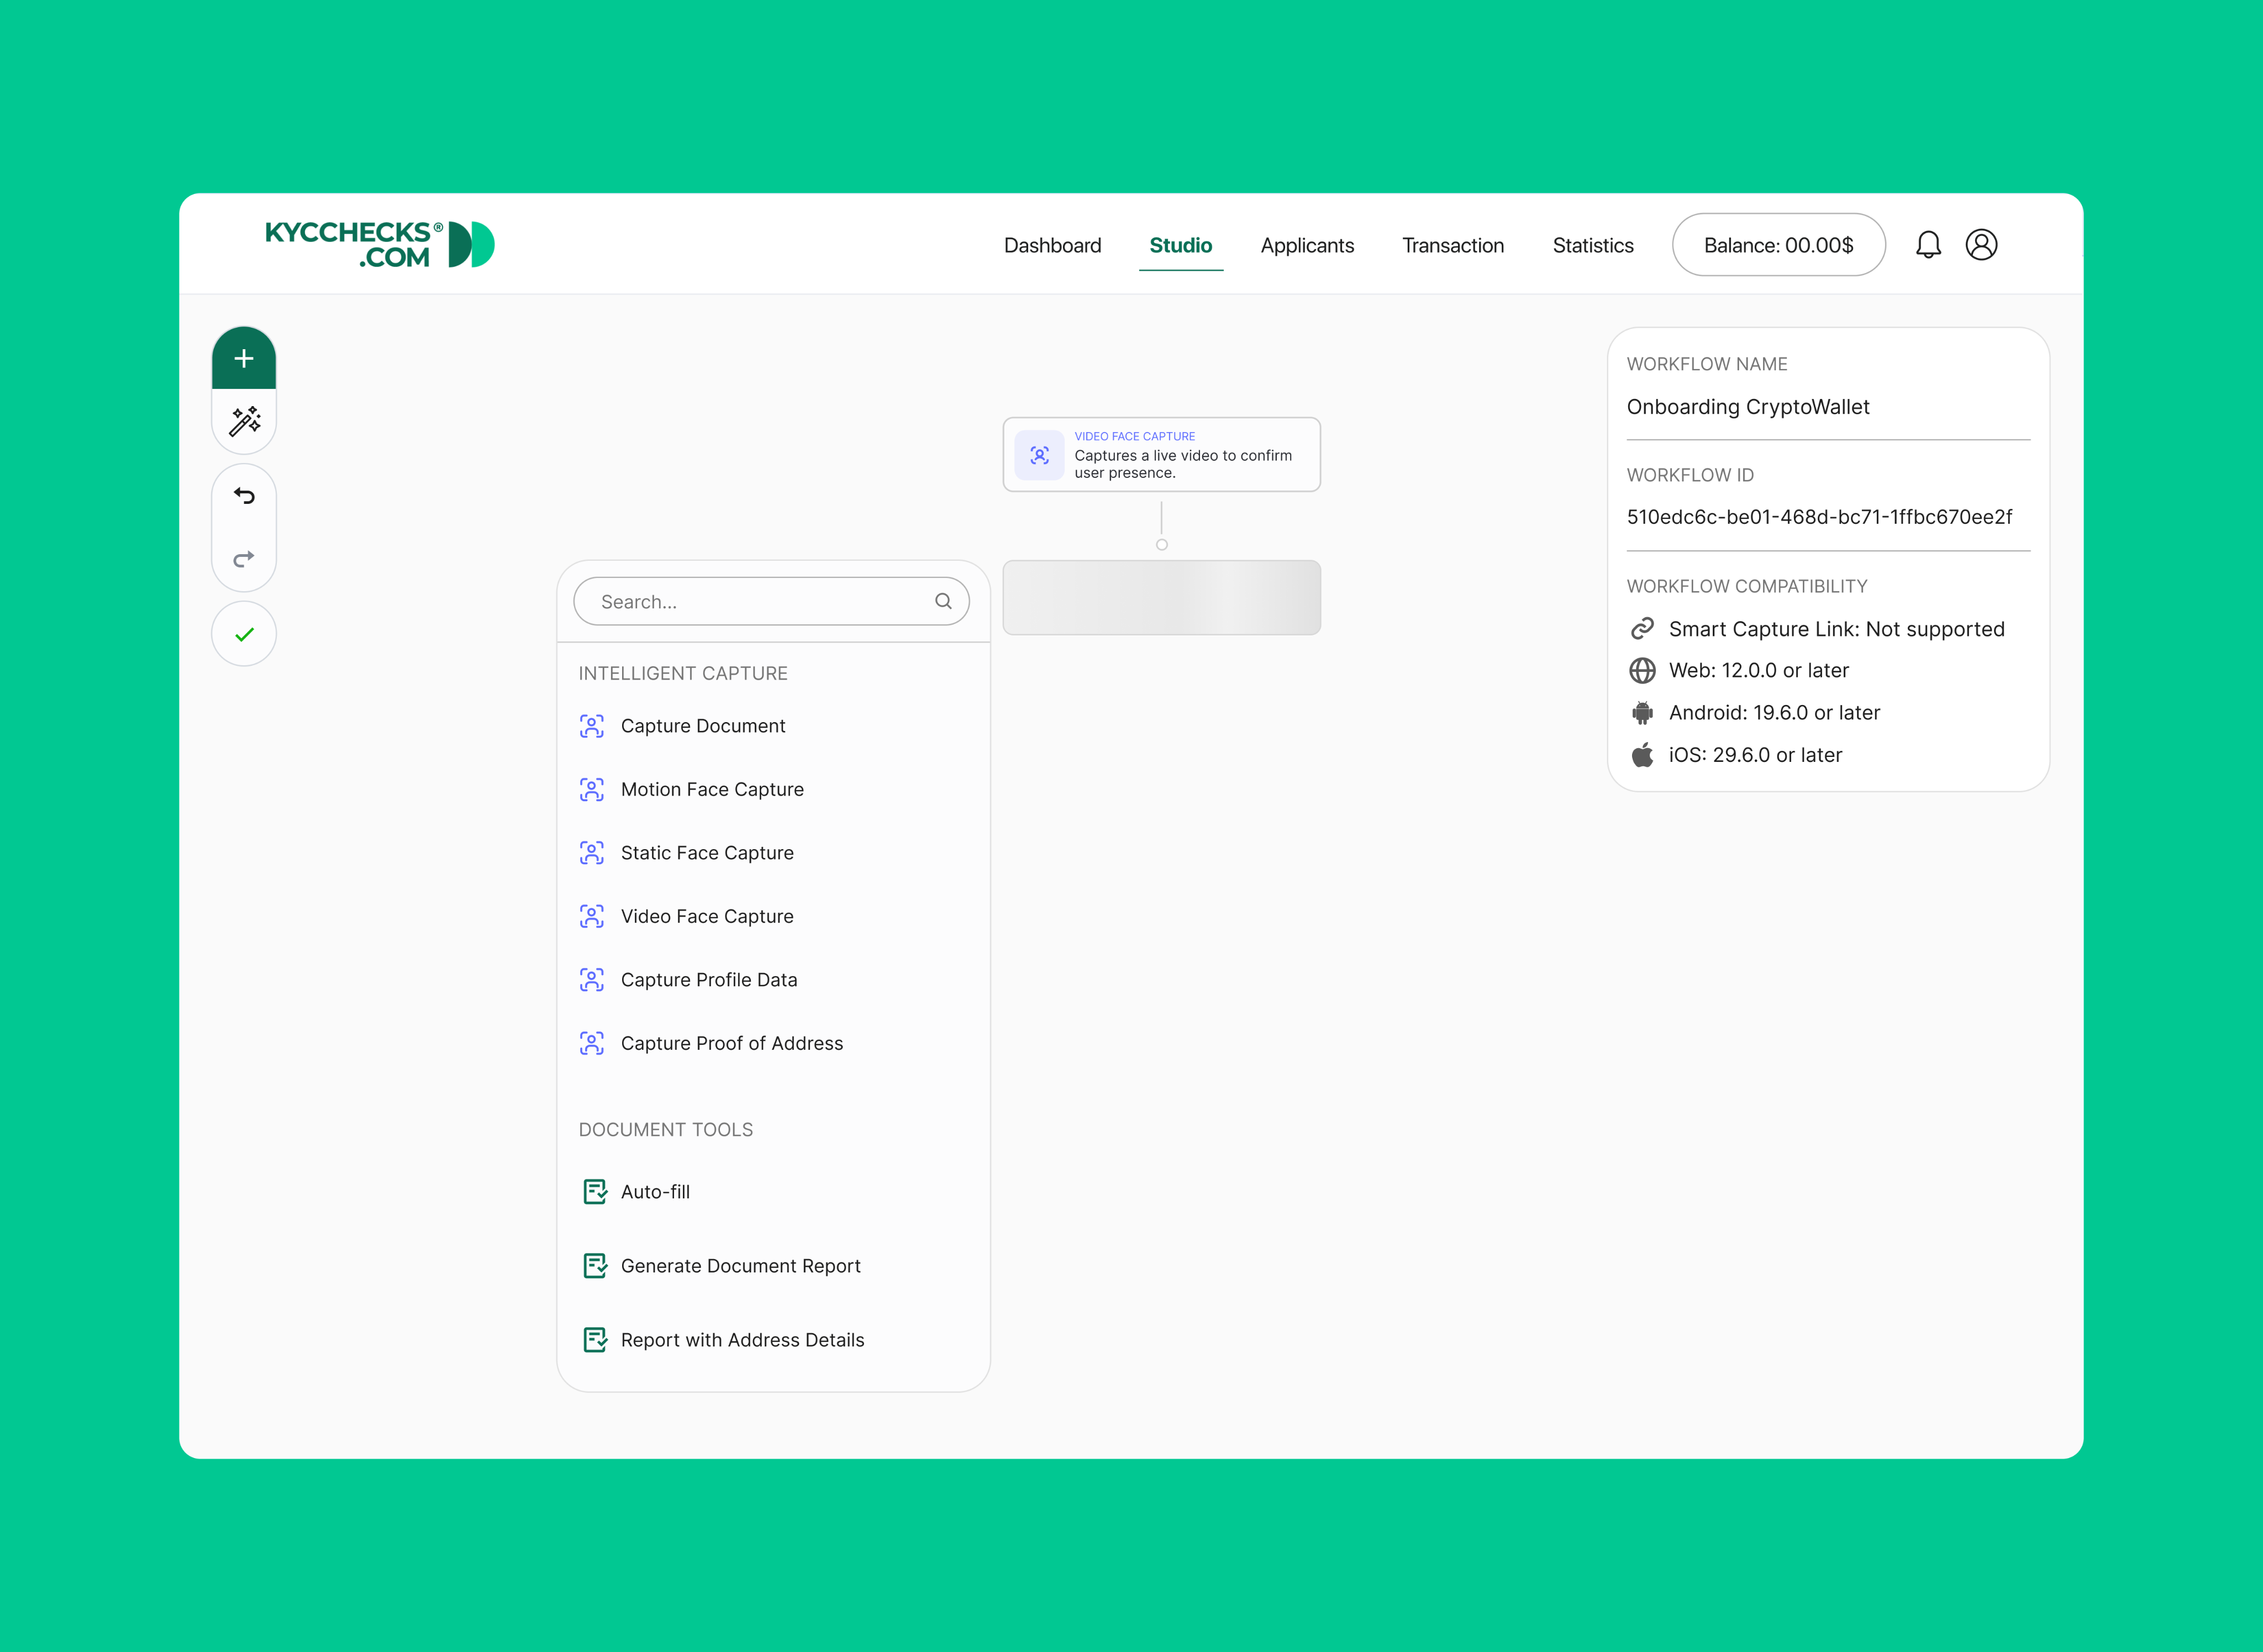Click the Video Face Capture list icon
Screen dimensions: 2263x1652
click(592, 916)
